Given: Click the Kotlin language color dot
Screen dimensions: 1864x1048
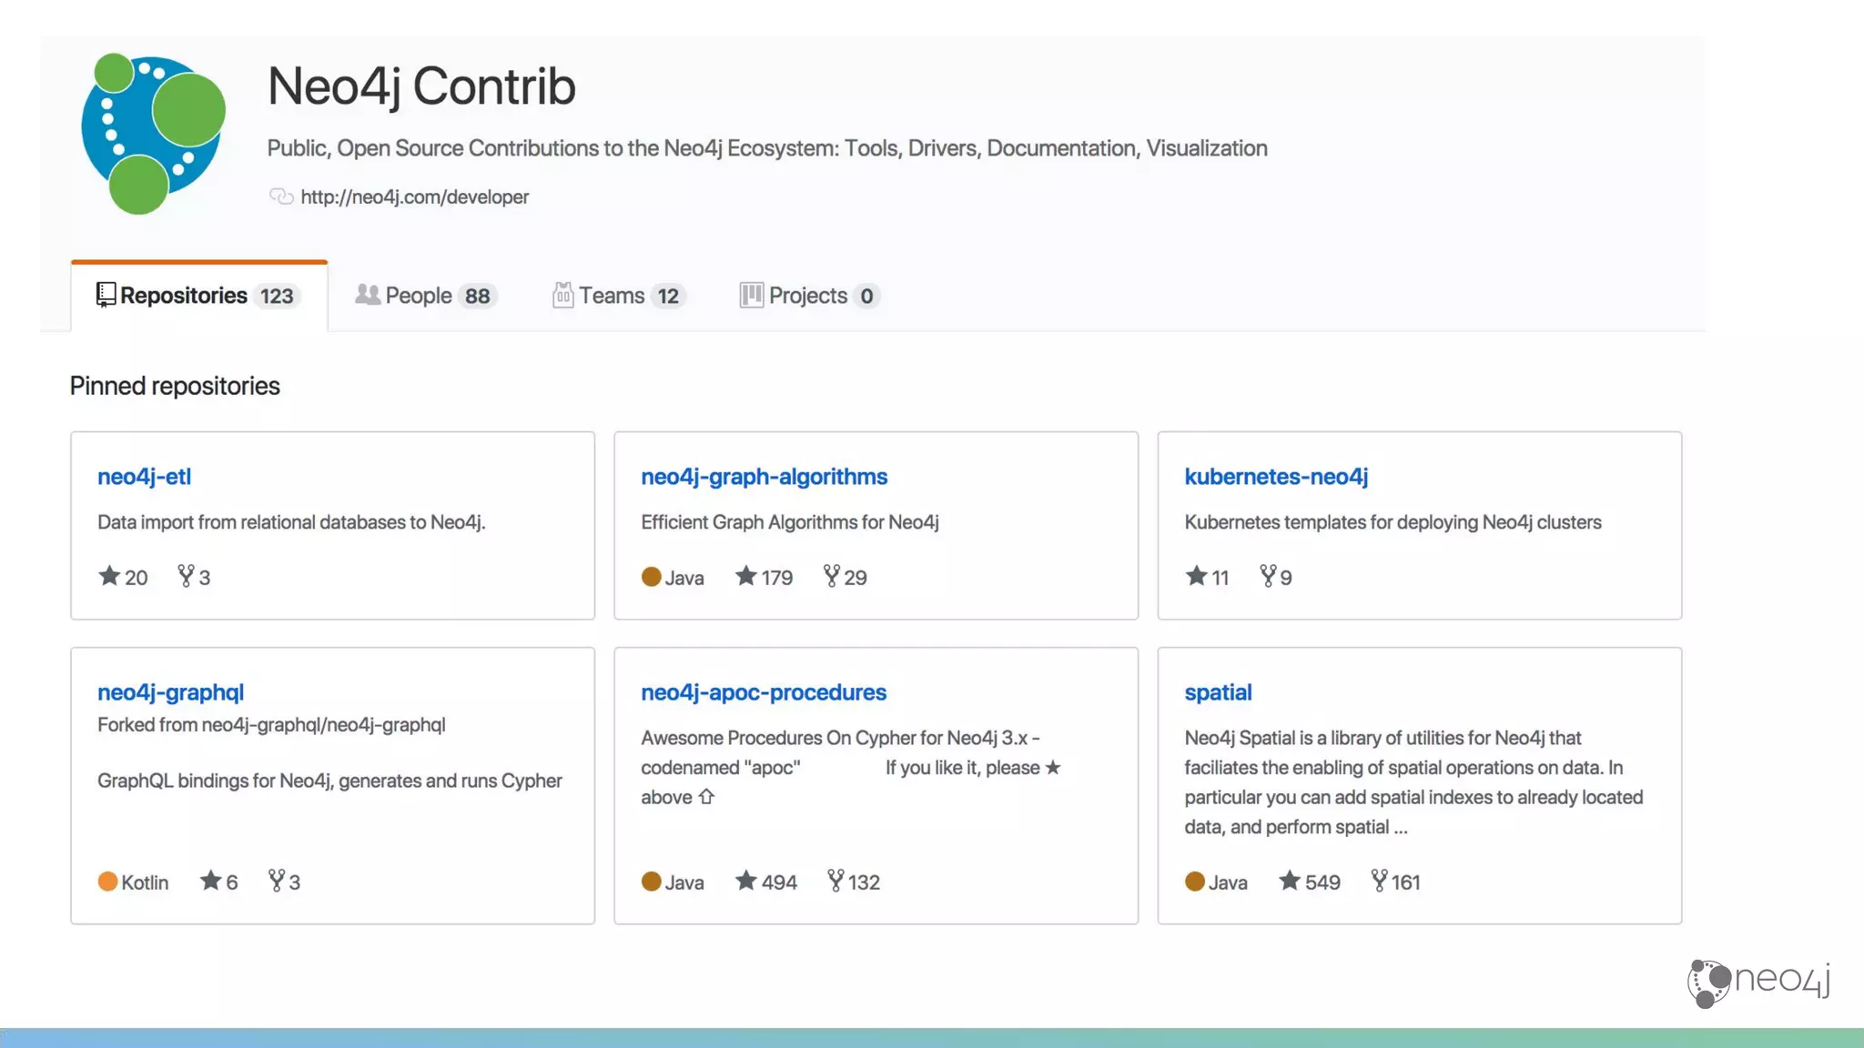Looking at the screenshot, I should (107, 882).
